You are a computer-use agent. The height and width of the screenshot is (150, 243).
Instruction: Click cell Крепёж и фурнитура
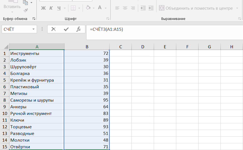[37, 80]
